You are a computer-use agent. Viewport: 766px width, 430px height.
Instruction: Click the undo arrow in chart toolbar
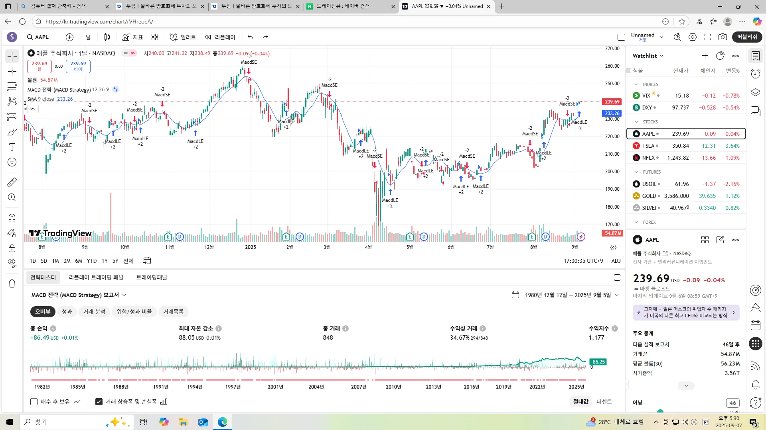pyautogui.click(x=251, y=37)
